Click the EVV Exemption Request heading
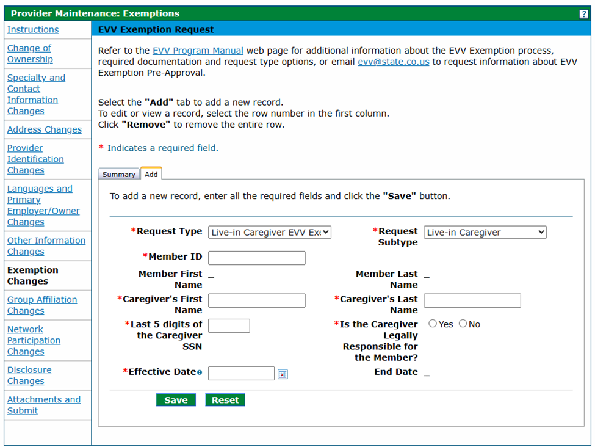The image size is (595, 447). coord(156,30)
